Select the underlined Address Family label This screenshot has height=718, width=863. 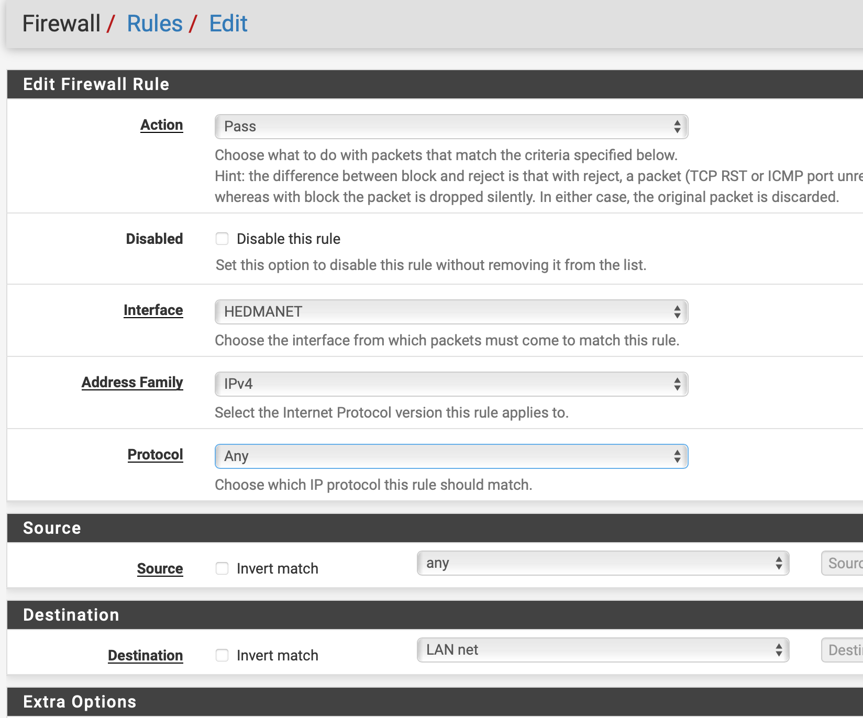click(x=132, y=383)
